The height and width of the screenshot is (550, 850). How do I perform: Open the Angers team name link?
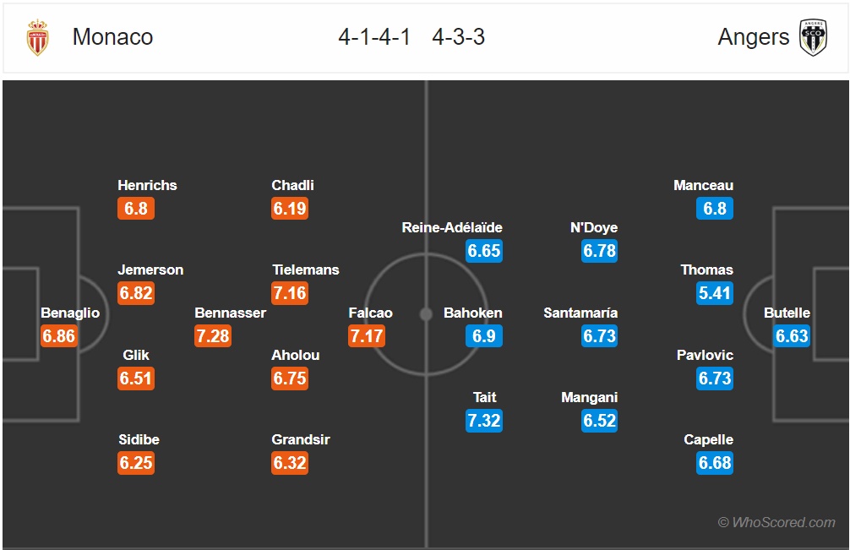point(754,37)
